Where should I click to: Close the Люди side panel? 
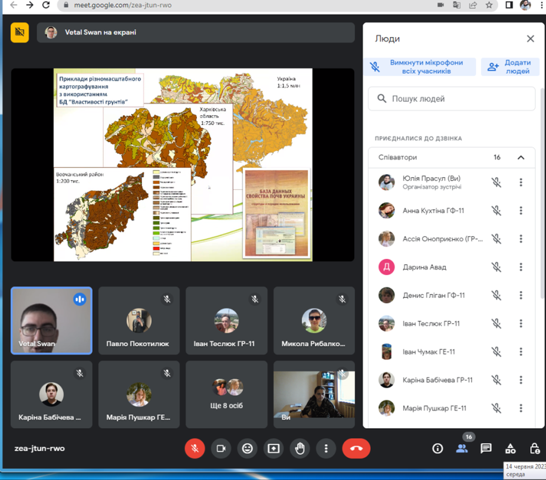tap(530, 39)
